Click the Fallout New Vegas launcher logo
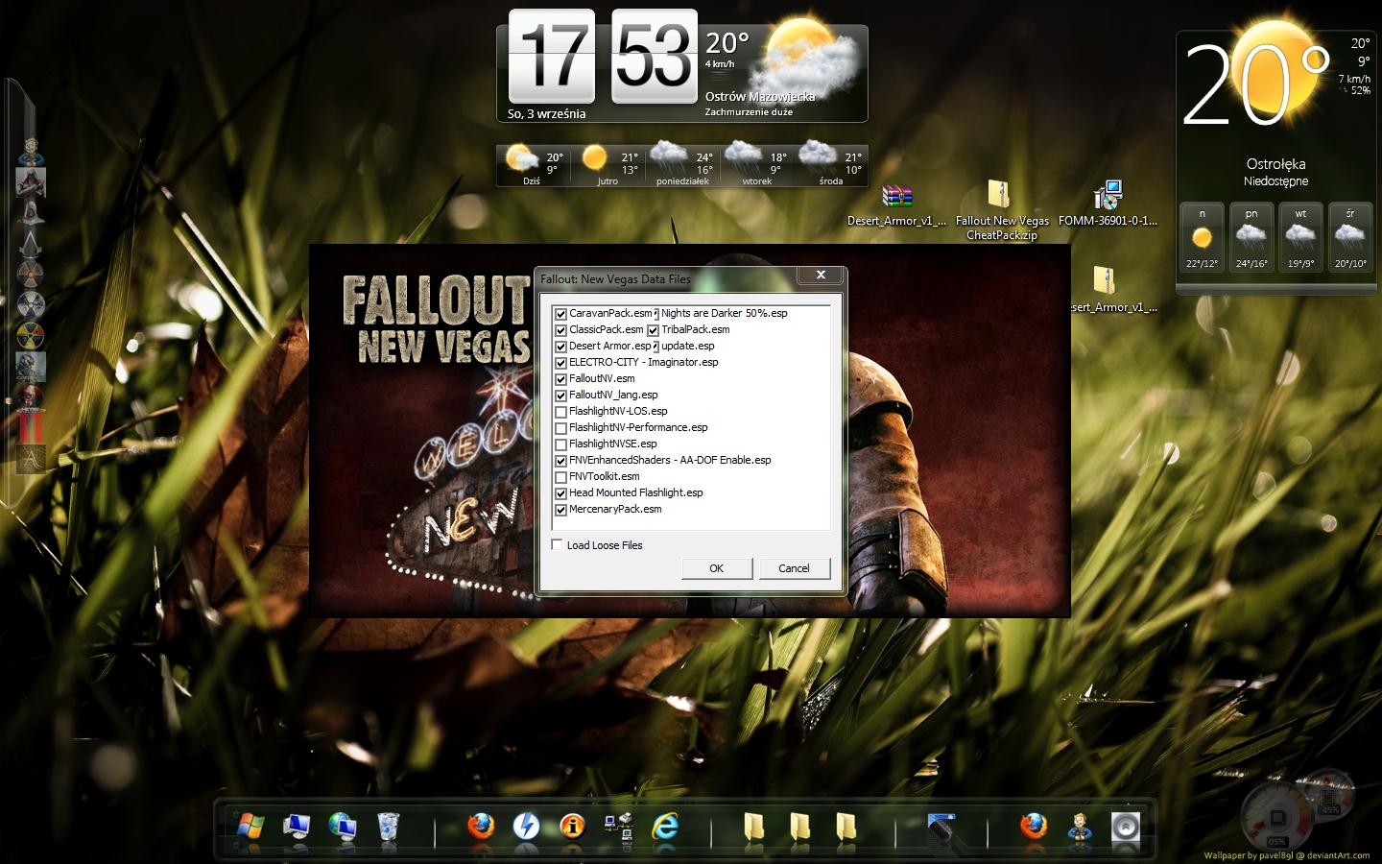Screen dimensions: 1382x864 click(436, 319)
